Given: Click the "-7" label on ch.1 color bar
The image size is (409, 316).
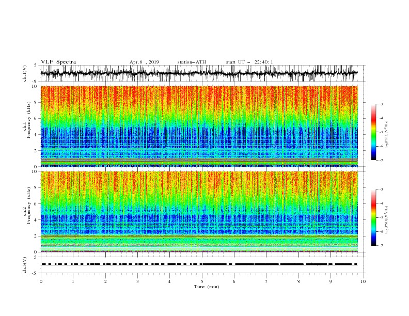Looking at the screenshot, I should pyautogui.click(x=381, y=160).
